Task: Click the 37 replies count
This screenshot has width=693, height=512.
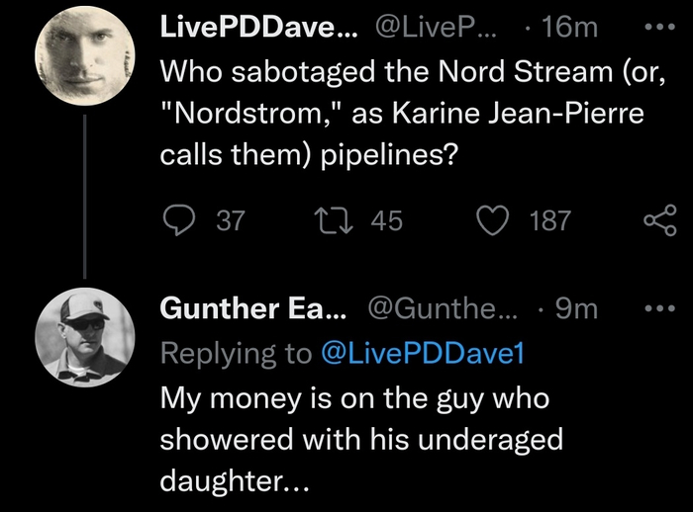Action: [x=229, y=221]
